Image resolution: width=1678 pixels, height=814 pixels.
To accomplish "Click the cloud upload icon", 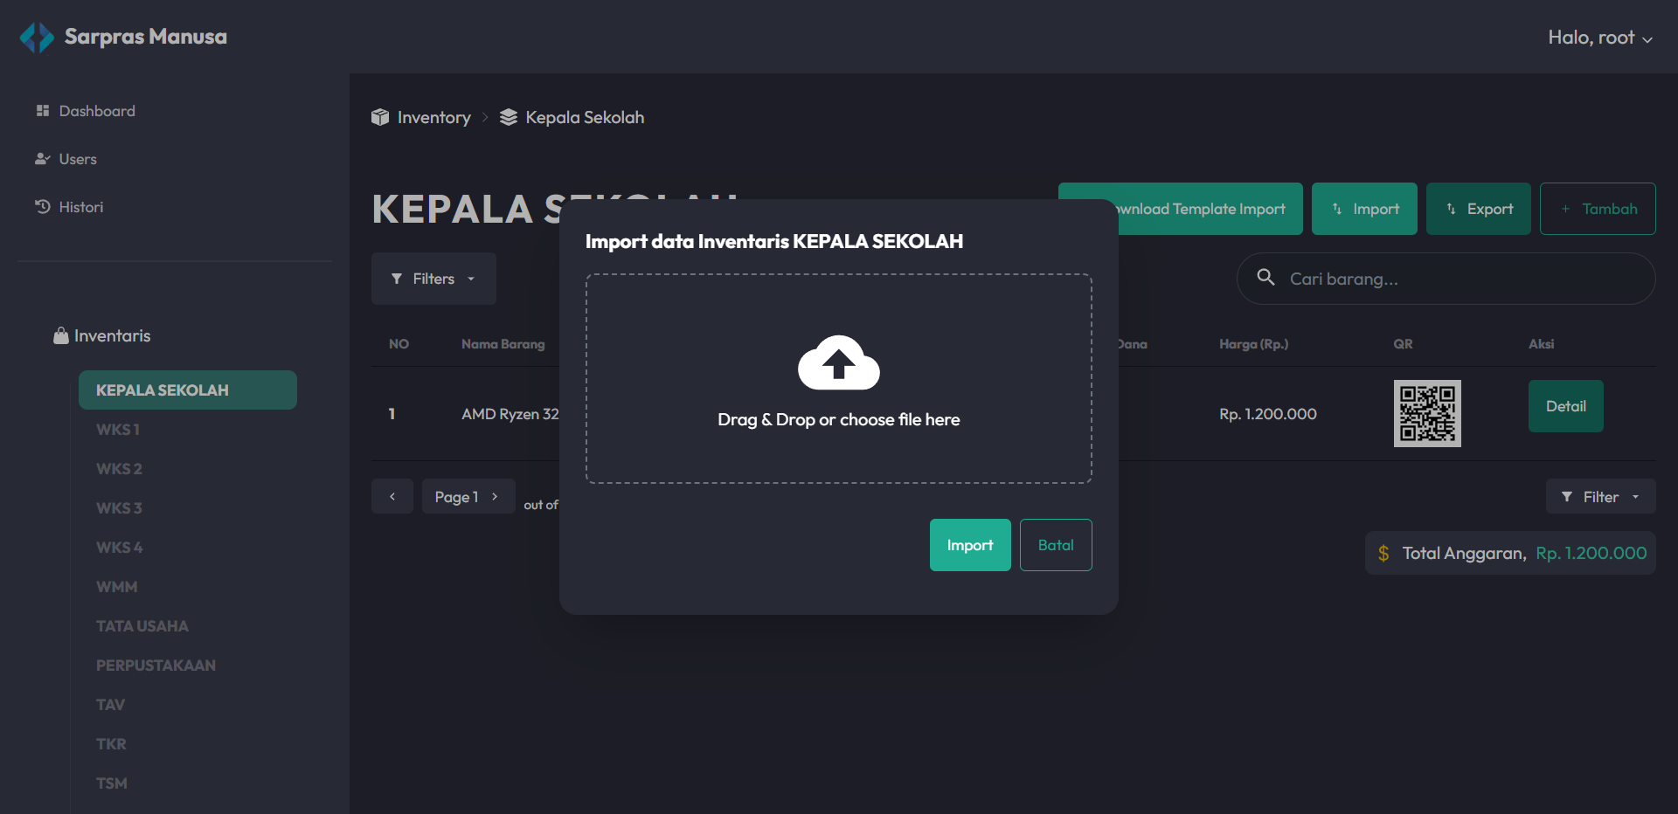I will (x=839, y=362).
